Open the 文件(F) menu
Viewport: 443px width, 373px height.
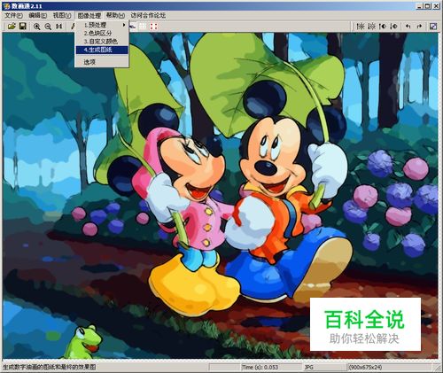click(13, 15)
